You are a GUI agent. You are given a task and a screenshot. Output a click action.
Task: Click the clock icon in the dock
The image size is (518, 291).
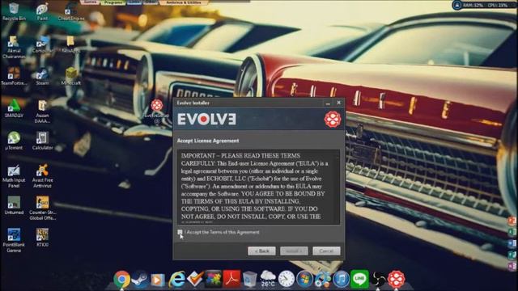click(286, 279)
